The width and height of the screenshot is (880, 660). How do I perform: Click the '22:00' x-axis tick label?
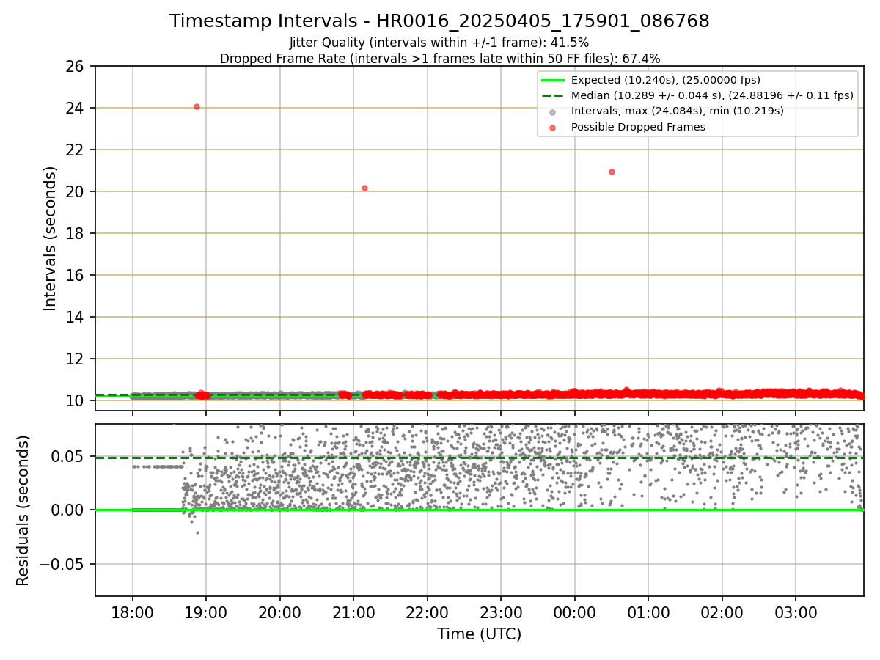pyautogui.click(x=427, y=612)
